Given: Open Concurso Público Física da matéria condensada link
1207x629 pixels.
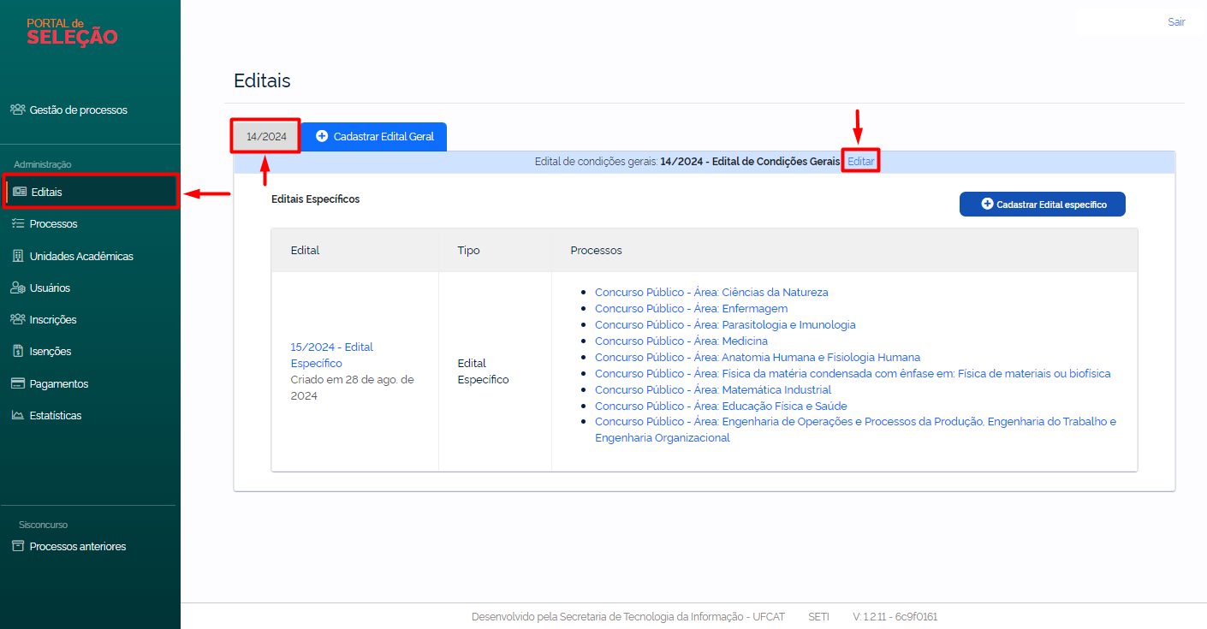Looking at the screenshot, I should coord(853,373).
